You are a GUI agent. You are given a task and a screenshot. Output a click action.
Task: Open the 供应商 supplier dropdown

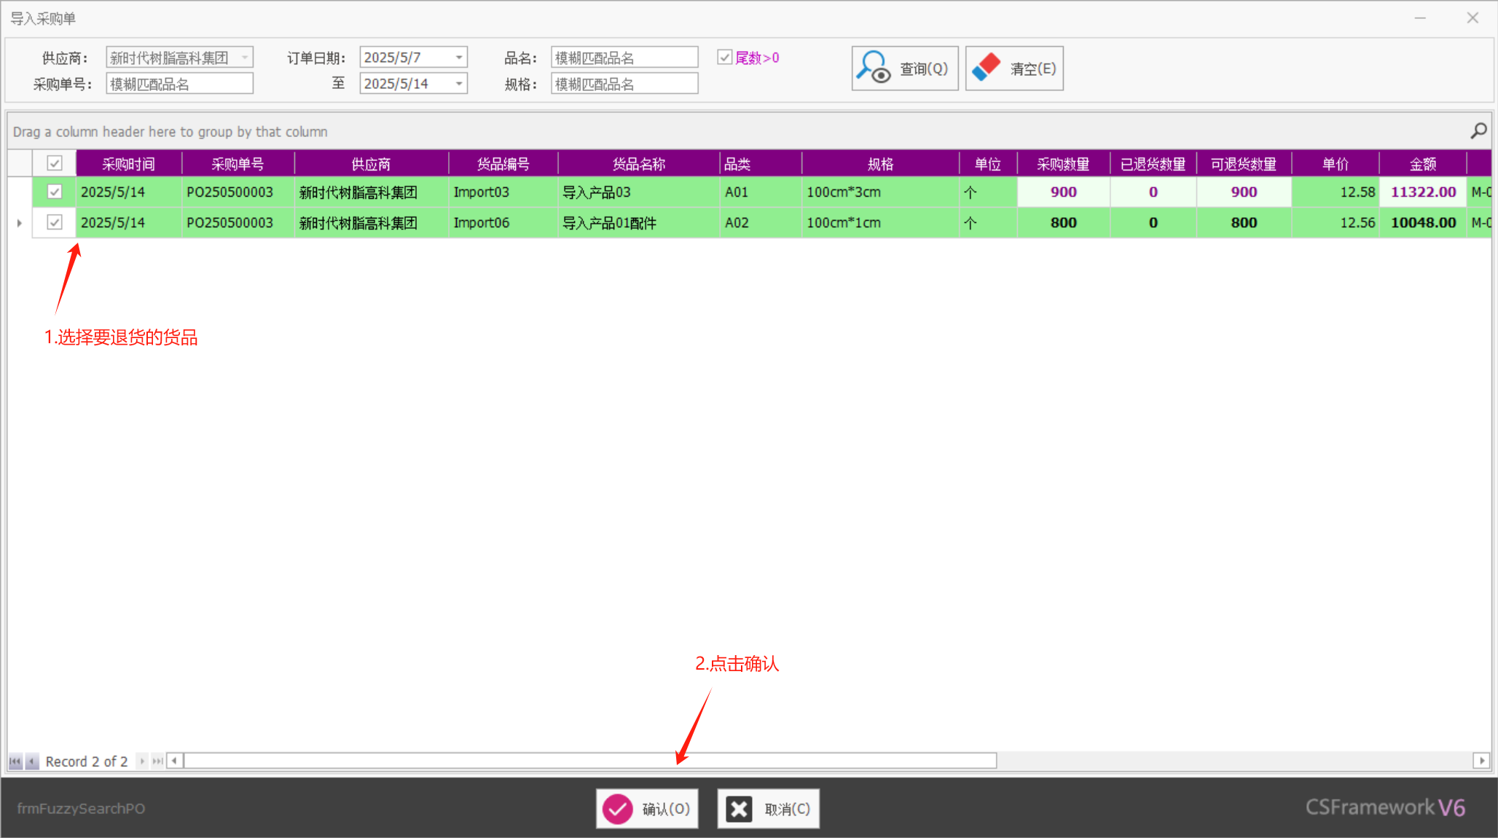click(245, 58)
